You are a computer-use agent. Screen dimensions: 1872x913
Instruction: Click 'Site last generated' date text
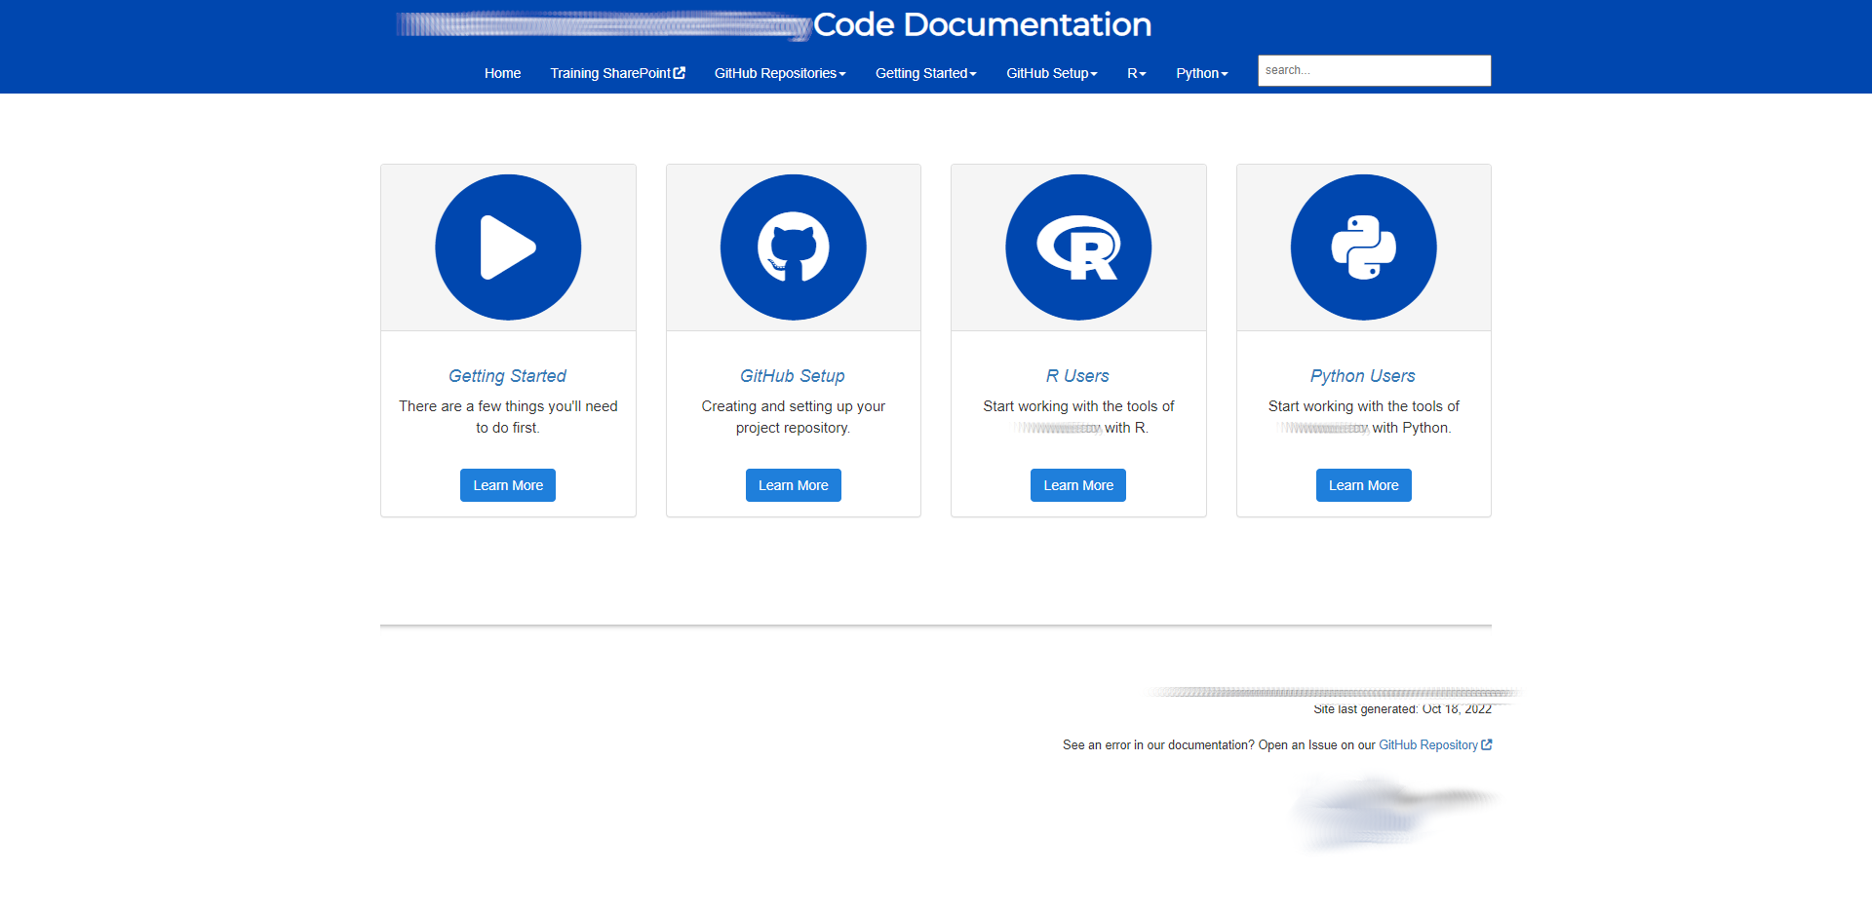tap(1402, 708)
